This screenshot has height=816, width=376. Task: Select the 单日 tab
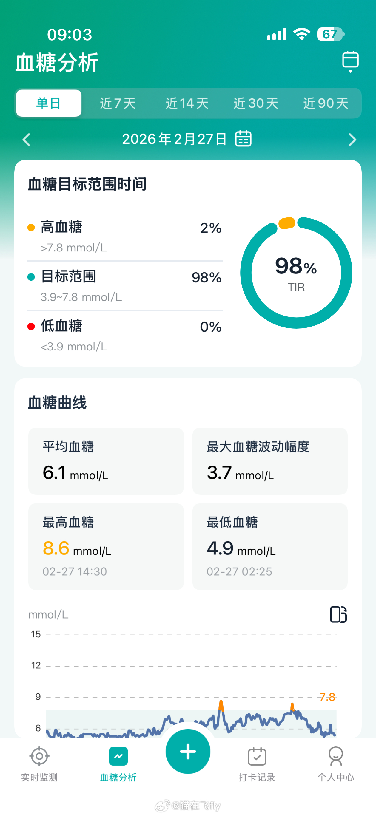tap(49, 103)
